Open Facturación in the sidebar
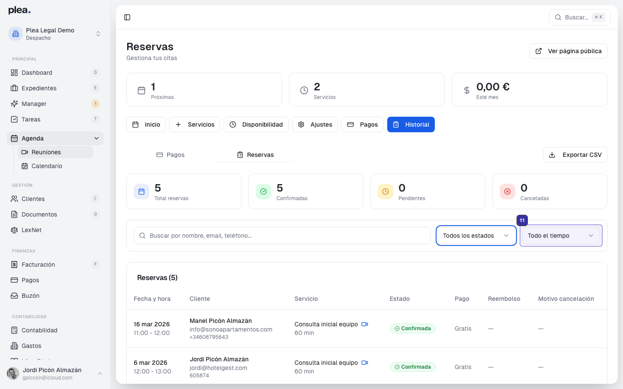 pos(55,265)
